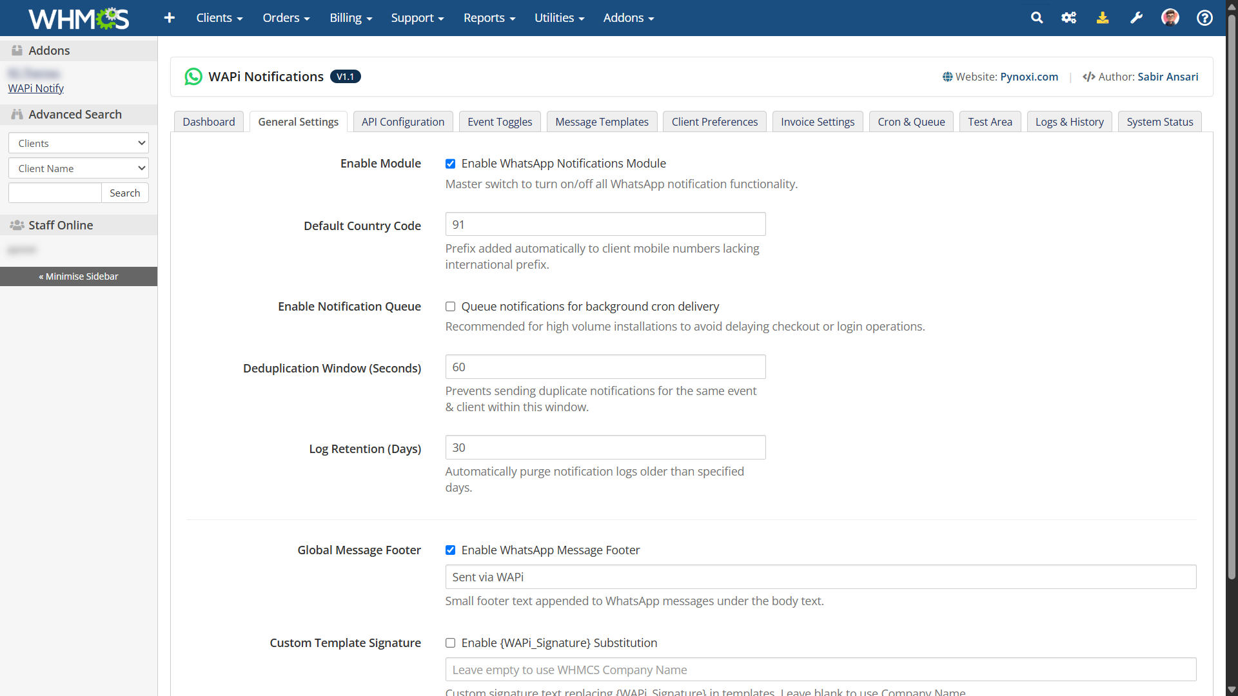This screenshot has width=1238, height=696.
Task: Minimise the sidebar
Action: 79,276
